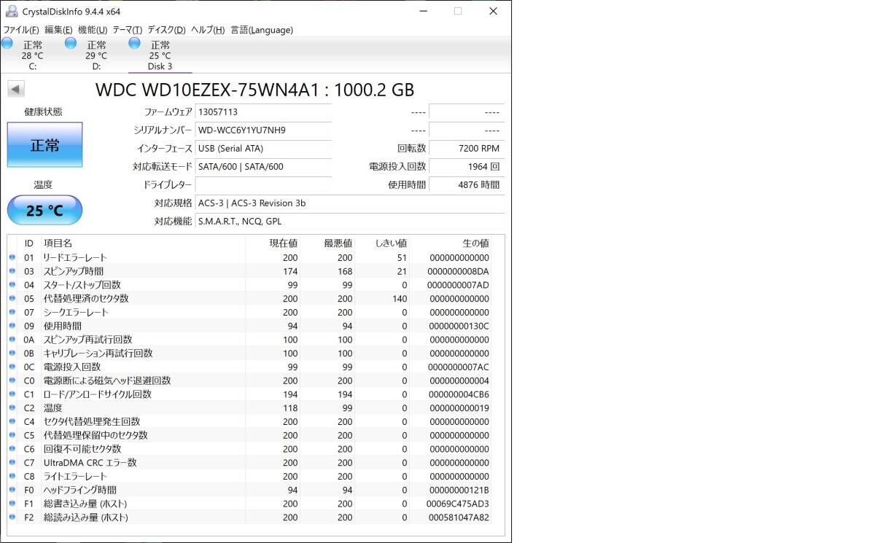Click status dot for リードエラーレート row

12,257
